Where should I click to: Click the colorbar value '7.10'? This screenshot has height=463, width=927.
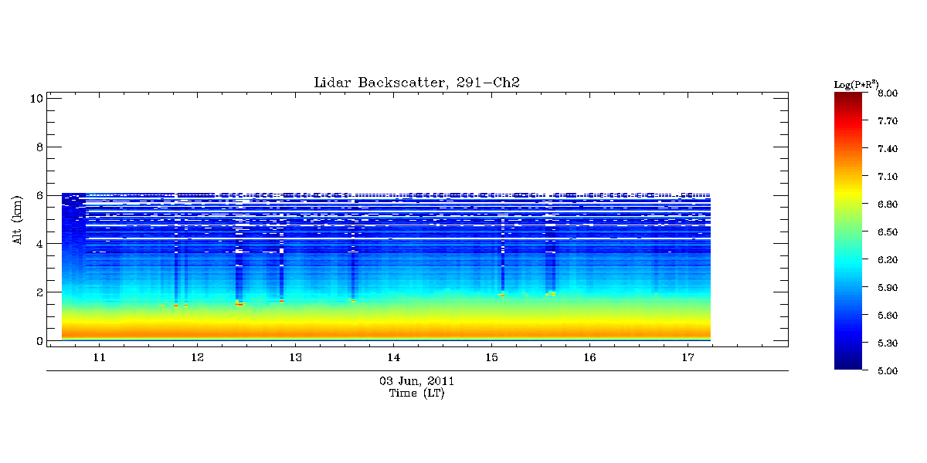[x=888, y=177]
